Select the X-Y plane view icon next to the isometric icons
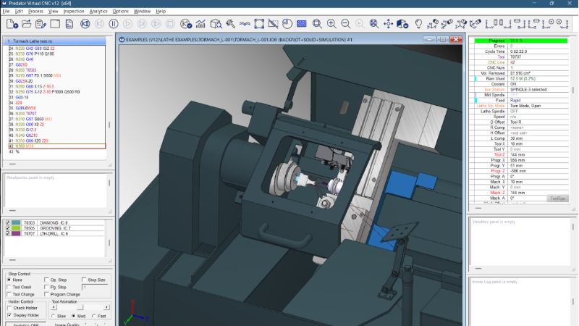The height and width of the screenshot is (326, 579). [491, 24]
